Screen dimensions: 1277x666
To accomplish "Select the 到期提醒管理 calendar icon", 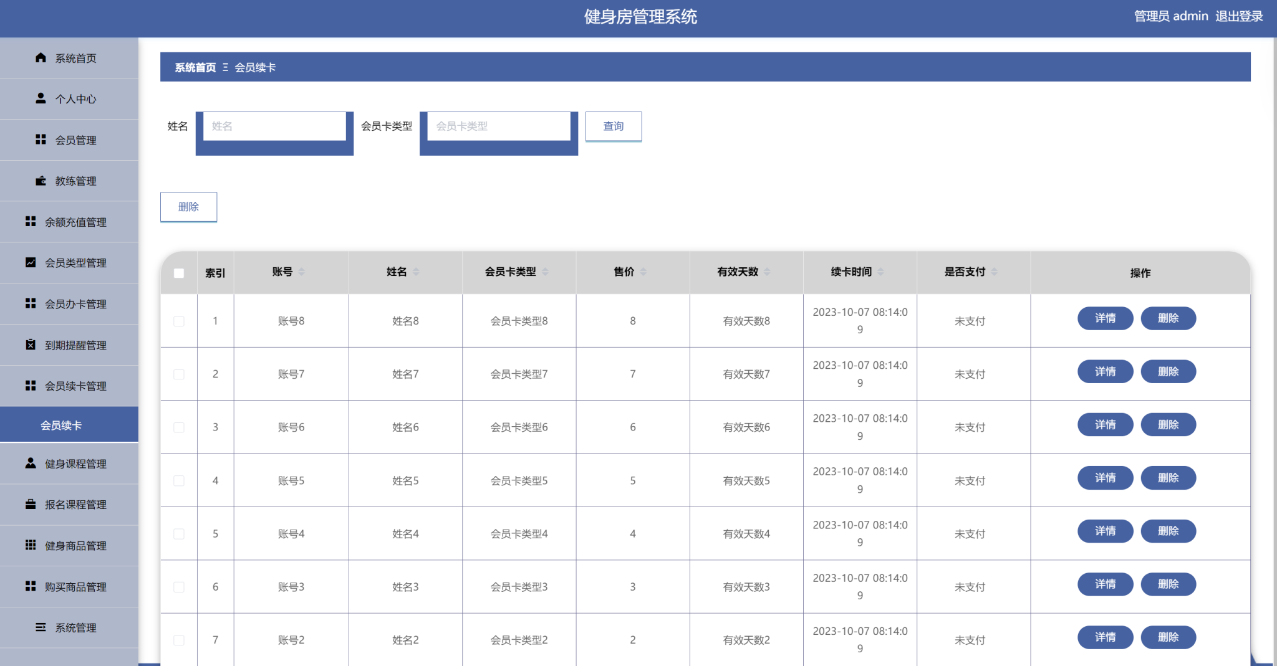I will pos(30,345).
